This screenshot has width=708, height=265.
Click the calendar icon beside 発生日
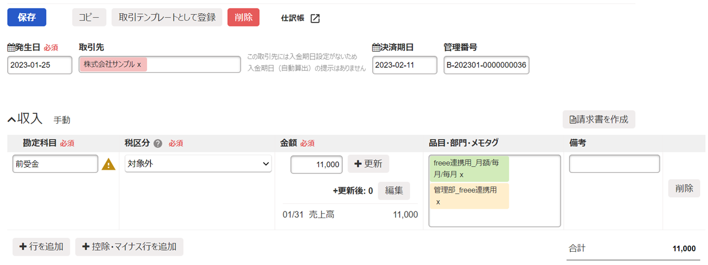point(11,48)
